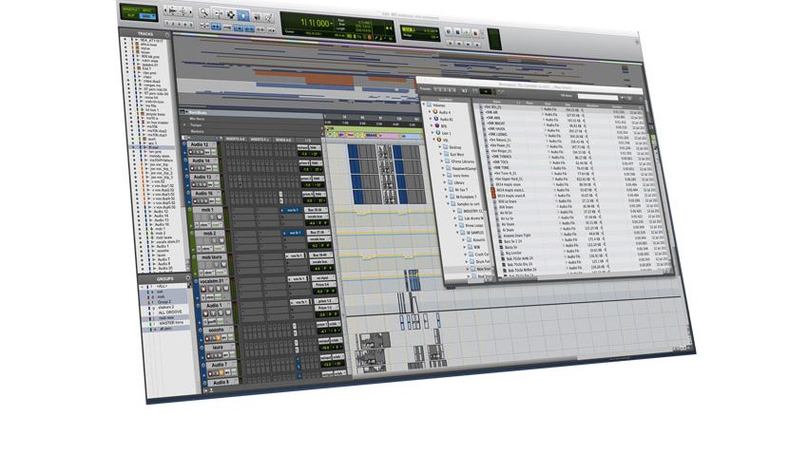Click search icon beside browser search field
Screen dimensions: 808x454
pyautogui.click(x=623, y=97)
